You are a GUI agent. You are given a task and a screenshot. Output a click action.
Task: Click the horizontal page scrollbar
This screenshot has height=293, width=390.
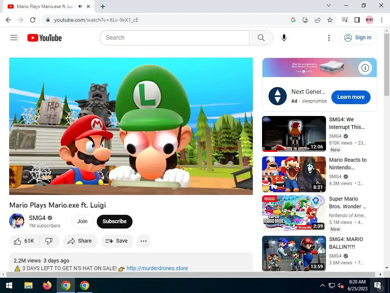[x=191, y=275]
